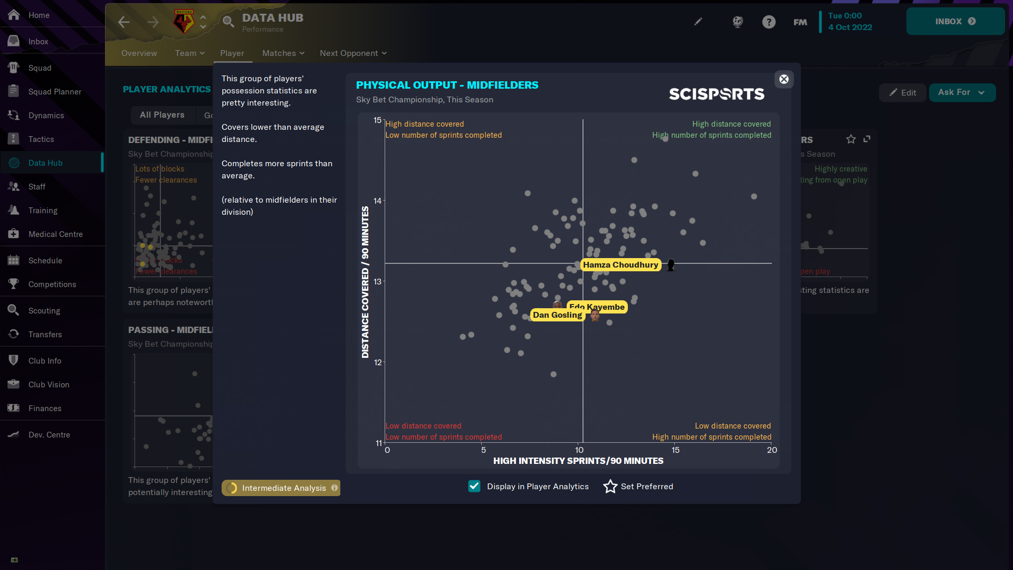Open Training section
This screenshot has height=570, width=1013.
tap(52, 210)
